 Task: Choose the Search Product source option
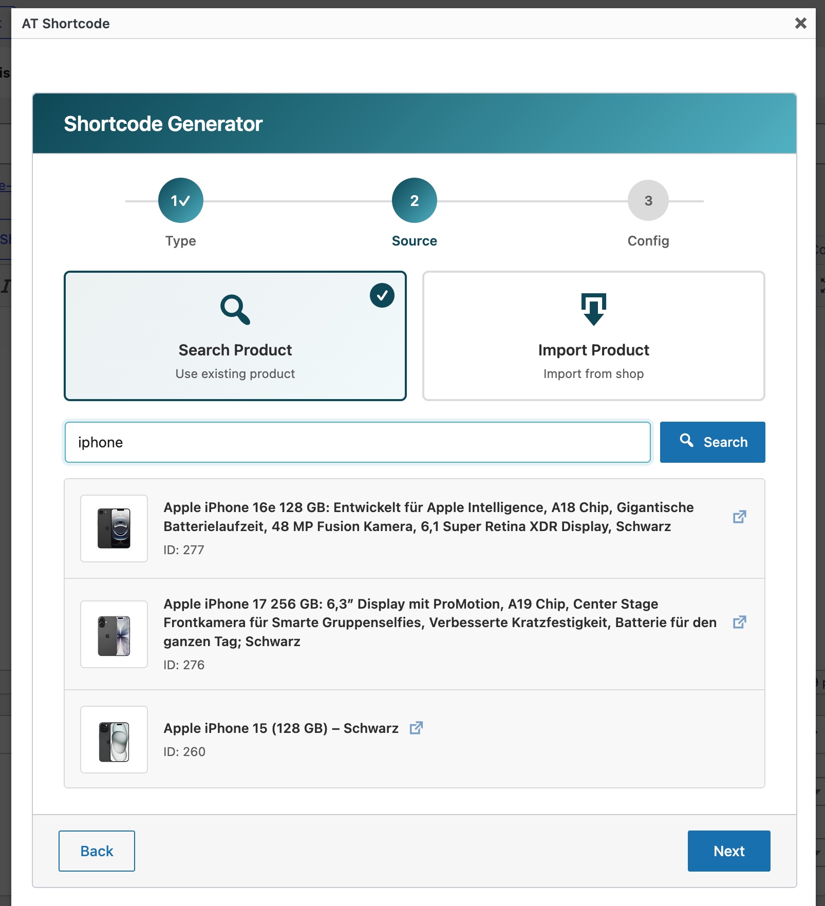pyautogui.click(x=235, y=336)
